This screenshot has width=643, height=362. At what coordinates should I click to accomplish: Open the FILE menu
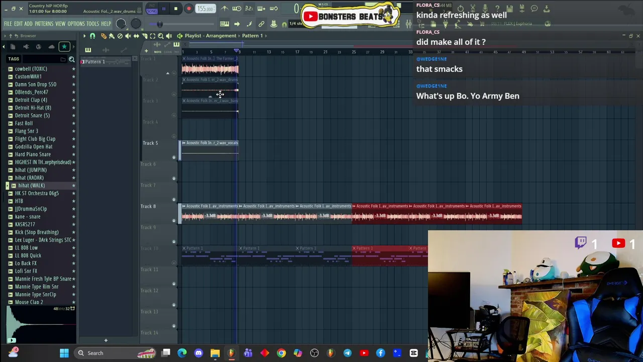coord(8,24)
